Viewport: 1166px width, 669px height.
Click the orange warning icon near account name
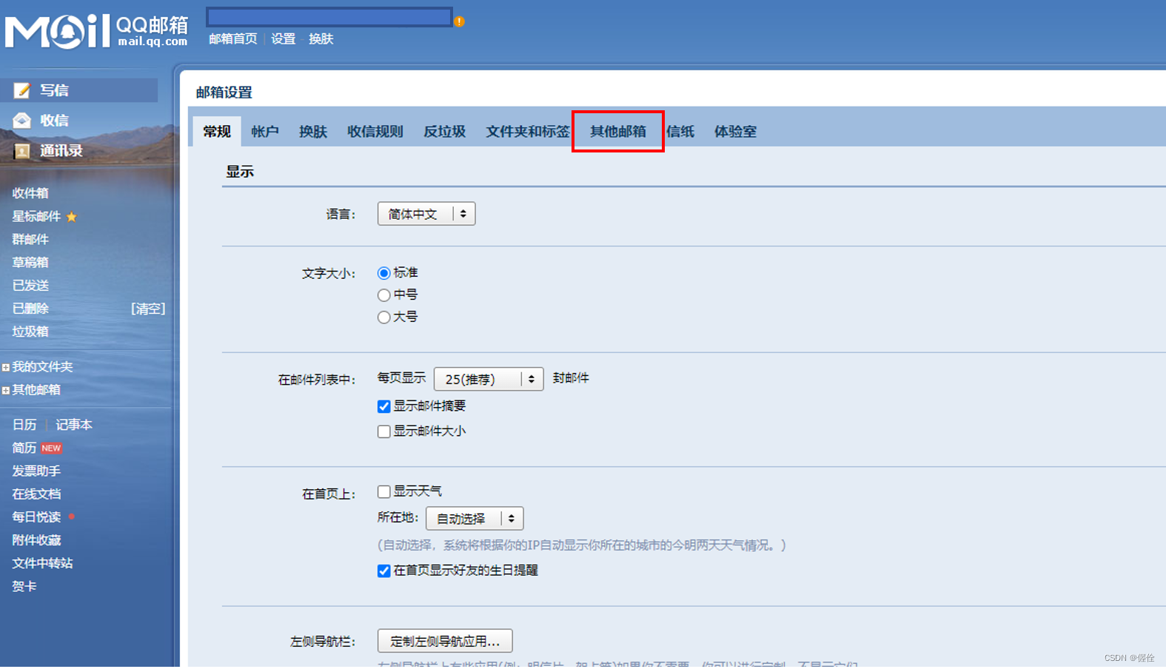[x=460, y=21]
